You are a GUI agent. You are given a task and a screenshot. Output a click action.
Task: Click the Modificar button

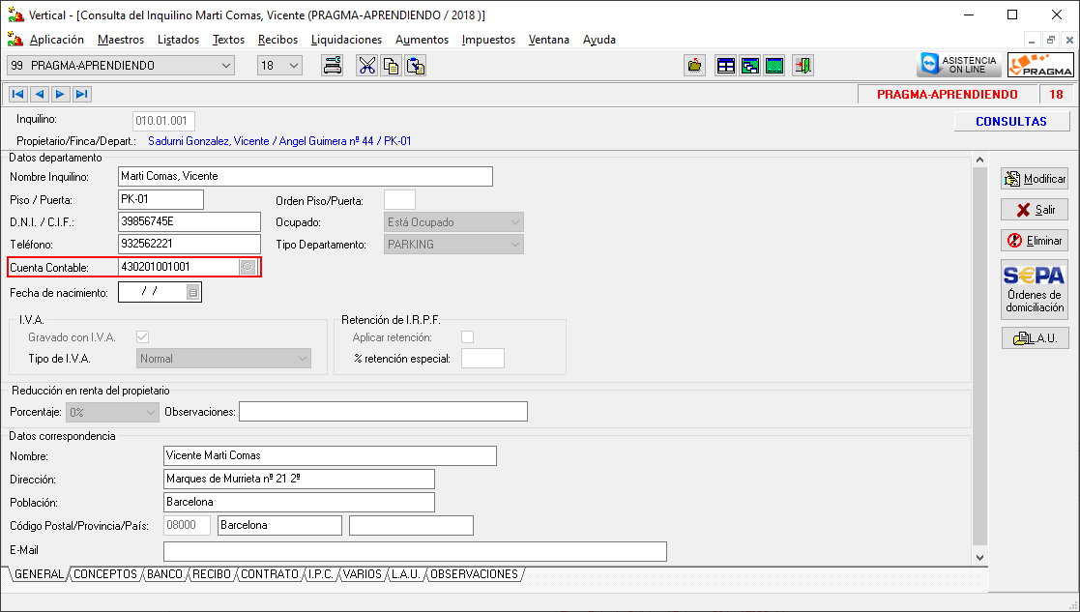click(1035, 179)
